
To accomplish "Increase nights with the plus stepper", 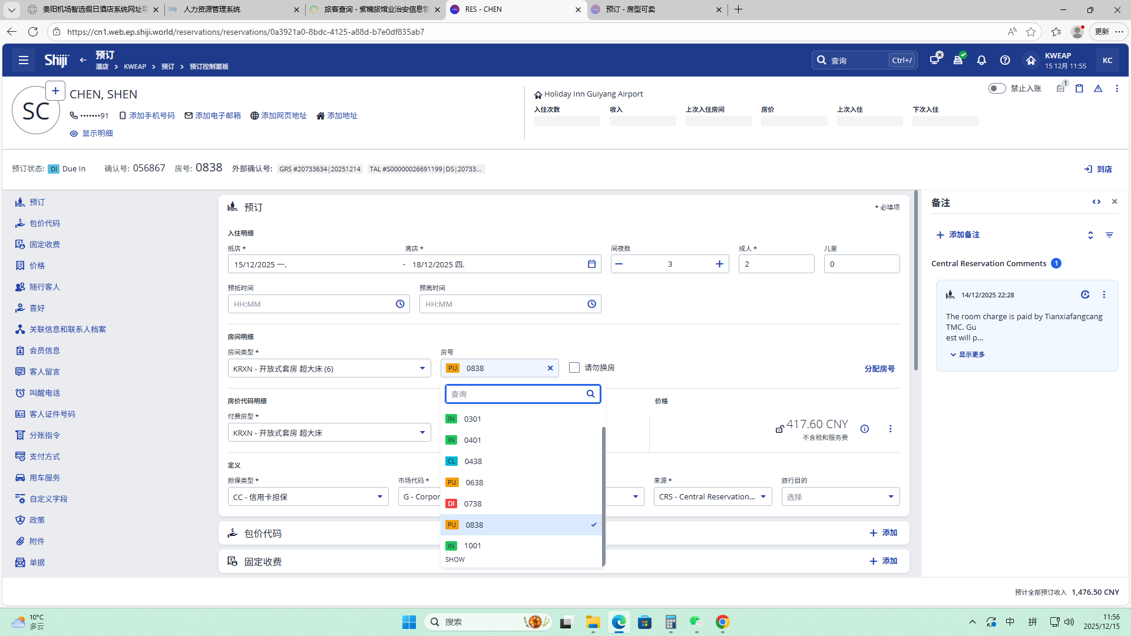I will tap(719, 264).
